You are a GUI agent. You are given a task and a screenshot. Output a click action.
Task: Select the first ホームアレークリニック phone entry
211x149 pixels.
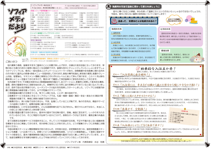[44, 61]
